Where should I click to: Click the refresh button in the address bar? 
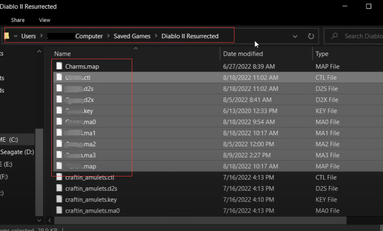coord(311,36)
